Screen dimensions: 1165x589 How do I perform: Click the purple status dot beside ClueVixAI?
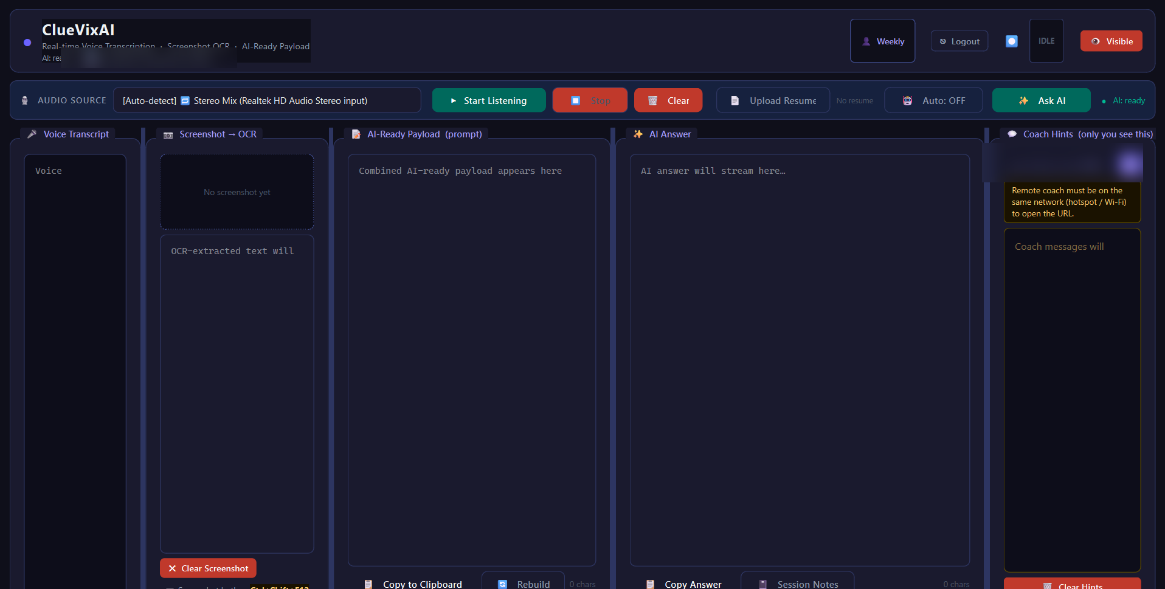[27, 42]
